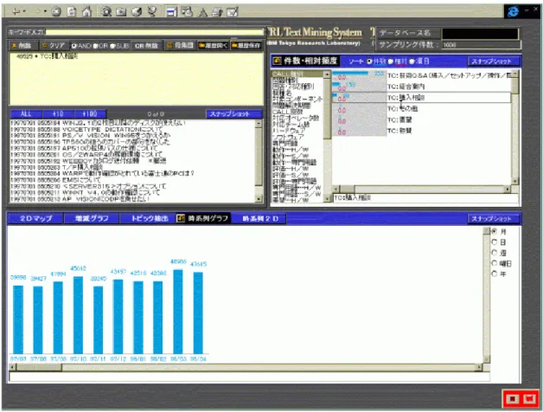Stop page loading with the stop icon
The height and width of the screenshot is (412, 543).
point(56,12)
